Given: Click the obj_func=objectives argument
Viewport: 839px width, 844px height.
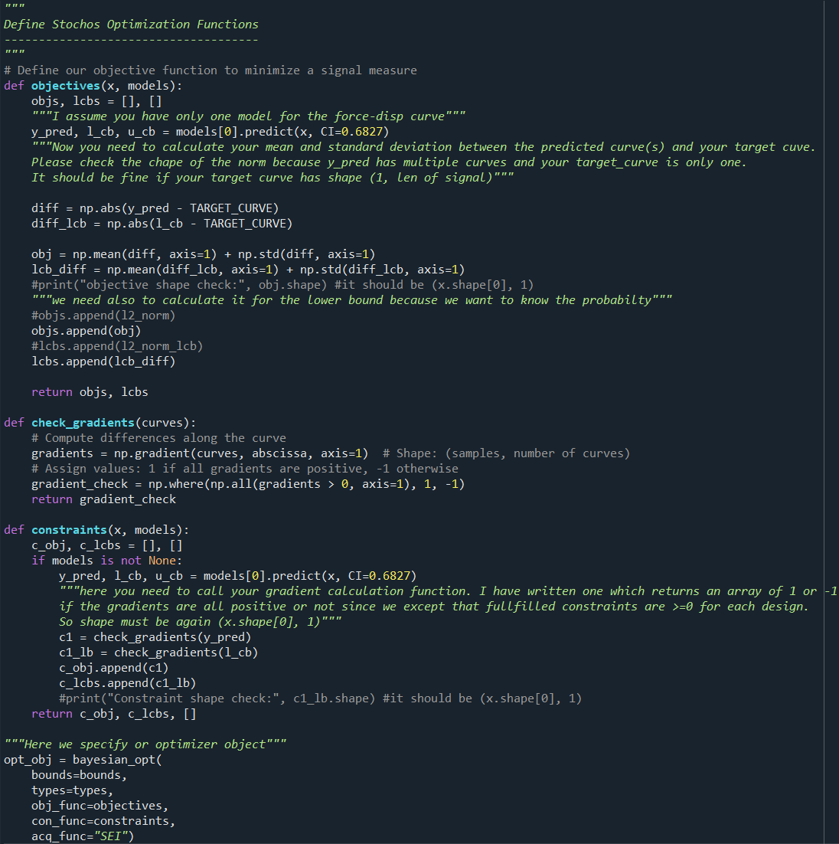Looking at the screenshot, I should click(100, 805).
